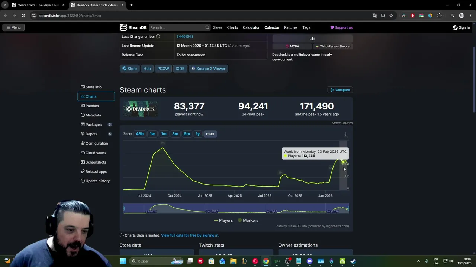476x267 pixels.
Task: Open the red hand ad-blocker extension
Action: click(412, 16)
